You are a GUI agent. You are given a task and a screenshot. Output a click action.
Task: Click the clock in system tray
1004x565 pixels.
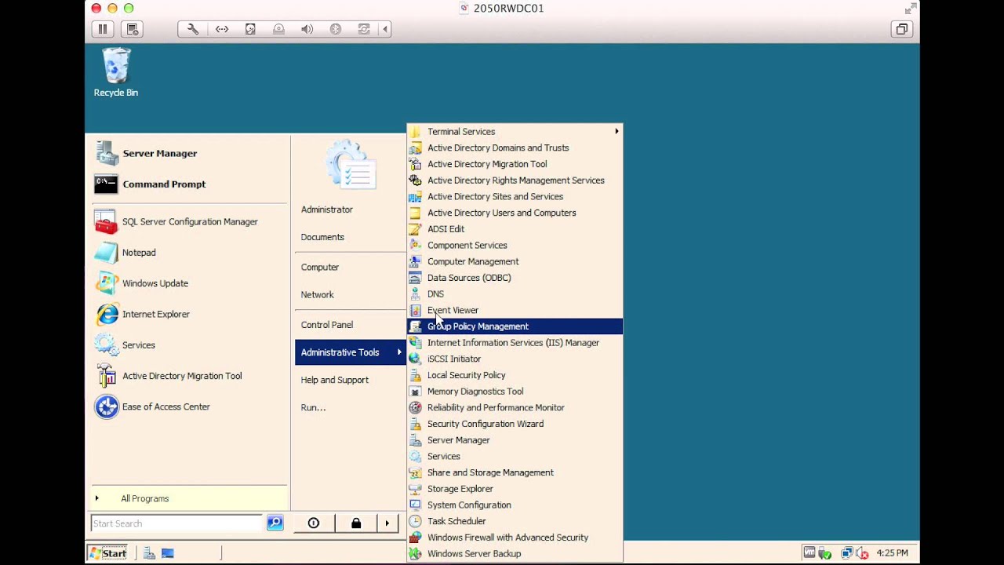coord(892,553)
